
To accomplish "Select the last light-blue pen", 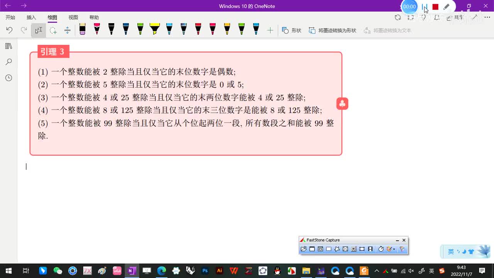I will point(256,29).
